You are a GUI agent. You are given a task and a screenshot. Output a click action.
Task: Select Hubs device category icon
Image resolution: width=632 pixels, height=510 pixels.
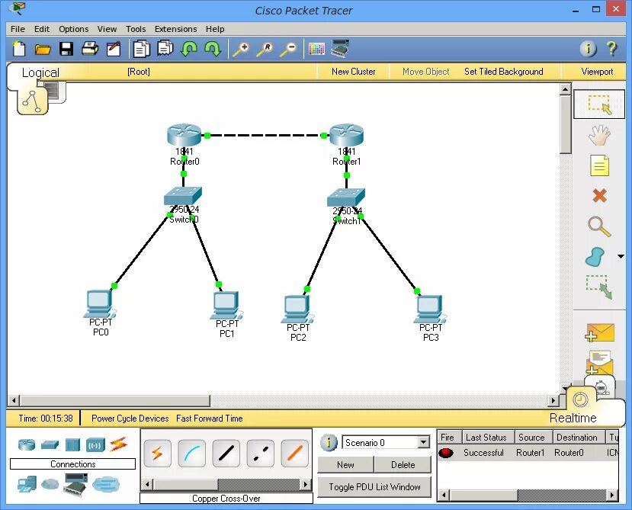tap(72, 444)
